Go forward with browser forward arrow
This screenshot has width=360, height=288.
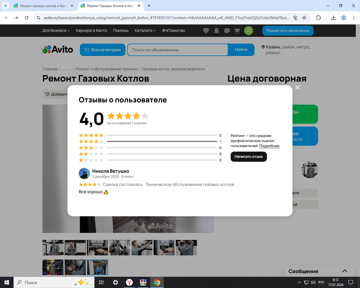16,18
